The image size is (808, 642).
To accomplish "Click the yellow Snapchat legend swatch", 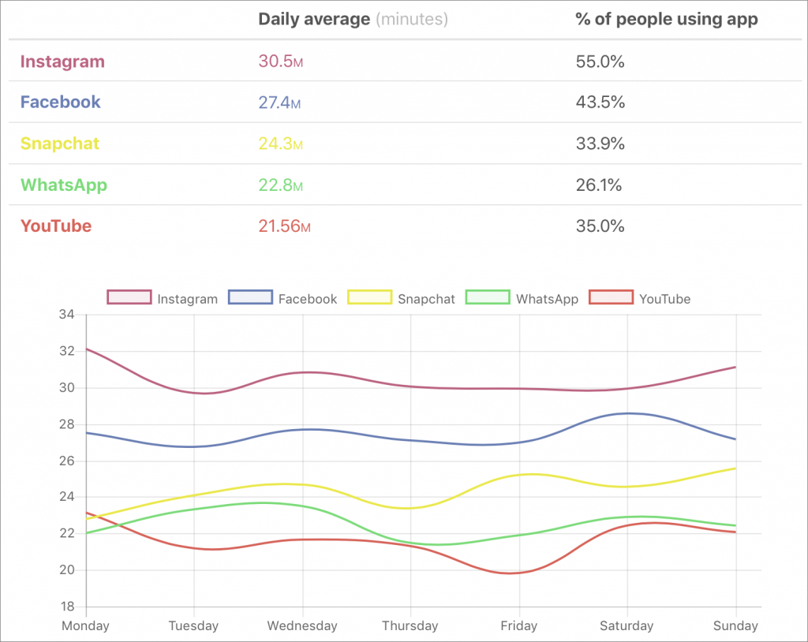I will [369, 298].
